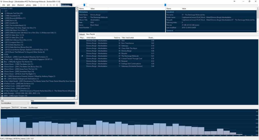The height and width of the screenshot is (140, 259).
Task: Expand the 2Pac Me Against The World node
Action: pos(2,62)
